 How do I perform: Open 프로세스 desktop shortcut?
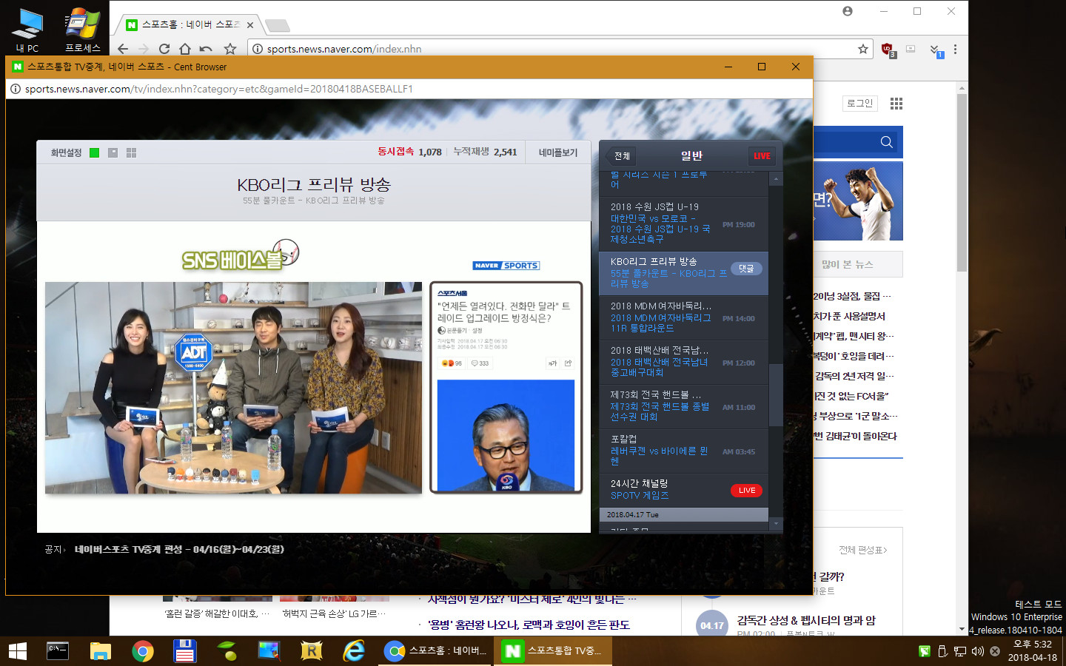tap(82, 30)
